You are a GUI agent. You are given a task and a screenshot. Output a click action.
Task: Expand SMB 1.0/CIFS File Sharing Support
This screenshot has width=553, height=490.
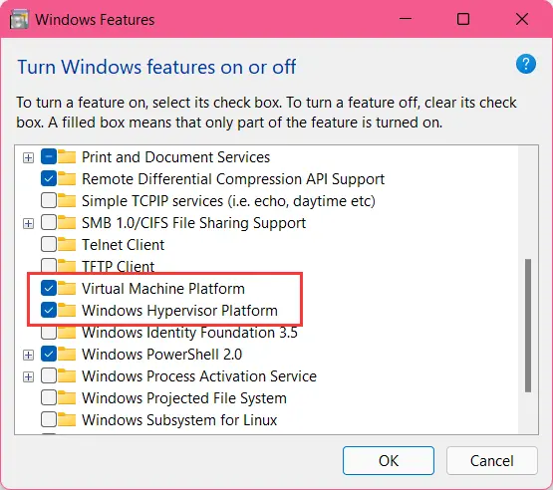click(28, 223)
